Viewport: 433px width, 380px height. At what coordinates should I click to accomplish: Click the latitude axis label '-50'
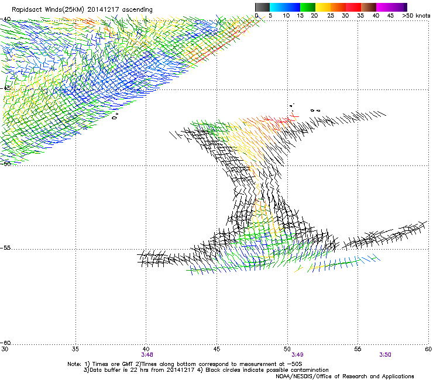point(5,164)
